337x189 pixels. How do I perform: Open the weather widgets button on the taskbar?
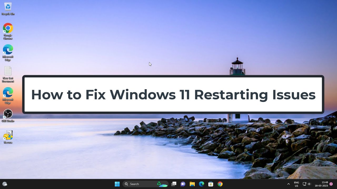pyautogui.click(x=5, y=184)
